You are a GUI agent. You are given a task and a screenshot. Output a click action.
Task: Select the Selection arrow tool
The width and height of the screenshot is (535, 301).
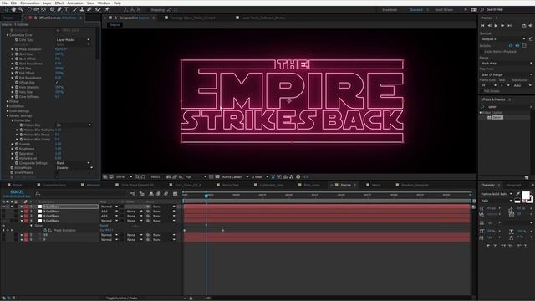[6, 9]
